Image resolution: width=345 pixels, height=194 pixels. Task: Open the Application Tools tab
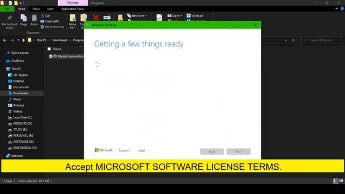point(72,9)
